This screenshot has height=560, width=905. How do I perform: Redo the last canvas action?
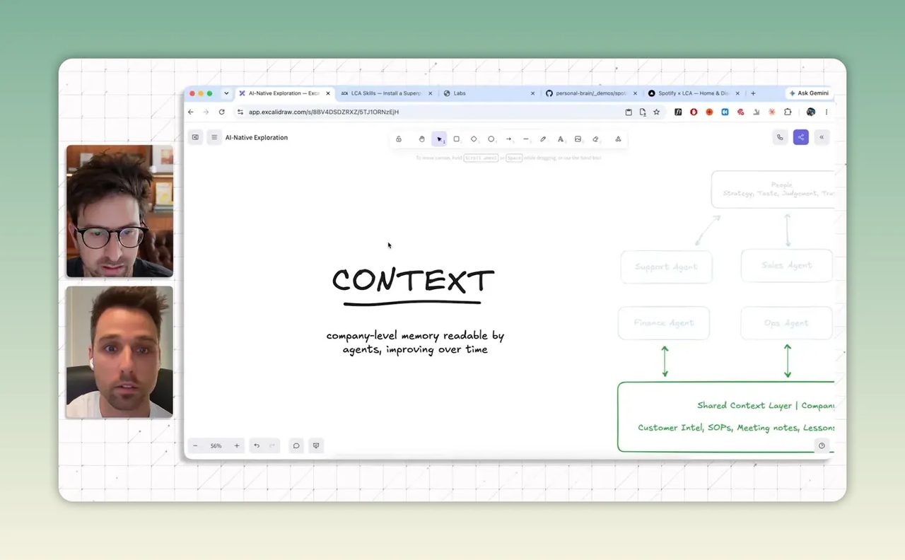(272, 445)
